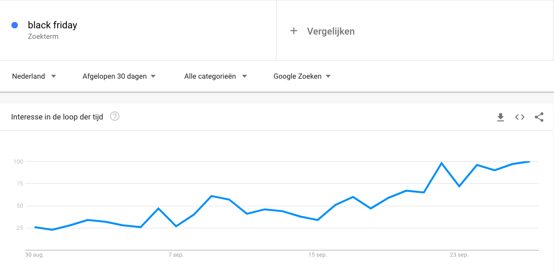Download the interest over time data
The width and height of the screenshot is (554, 272).
point(501,117)
